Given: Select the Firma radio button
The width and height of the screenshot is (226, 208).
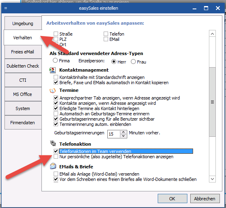Looking at the screenshot, I should [x=55, y=60].
